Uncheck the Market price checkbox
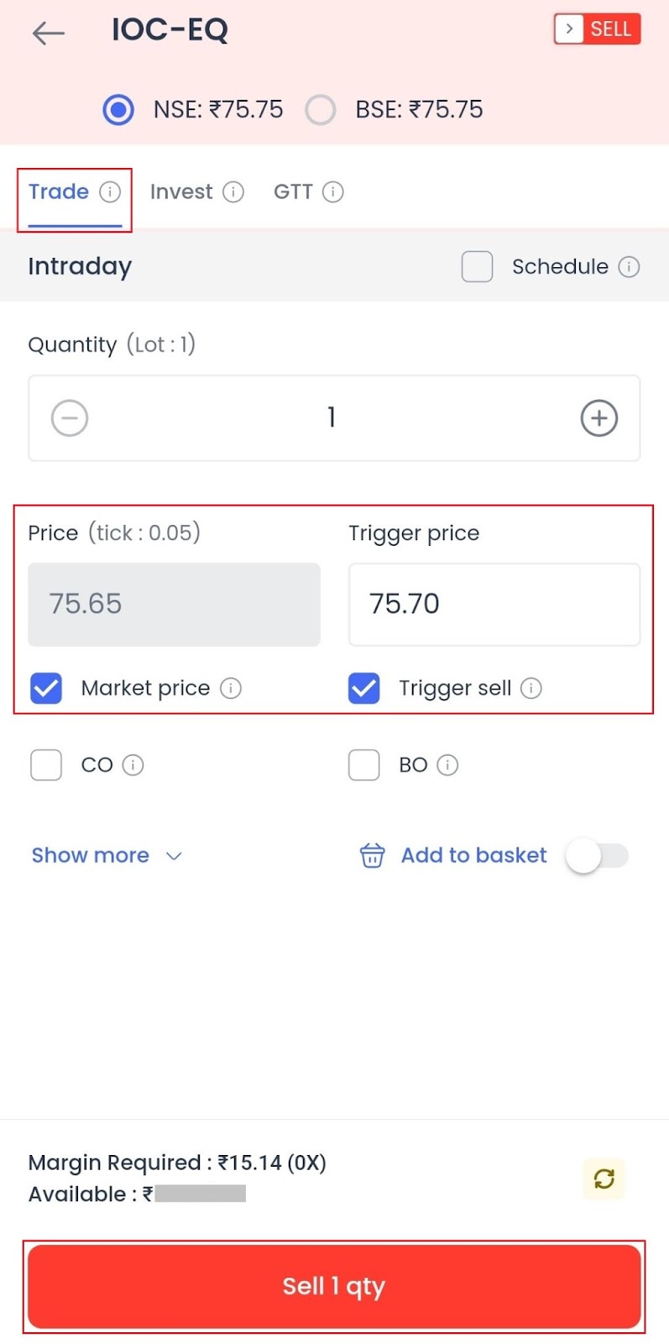The width and height of the screenshot is (669, 1344). click(46, 688)
